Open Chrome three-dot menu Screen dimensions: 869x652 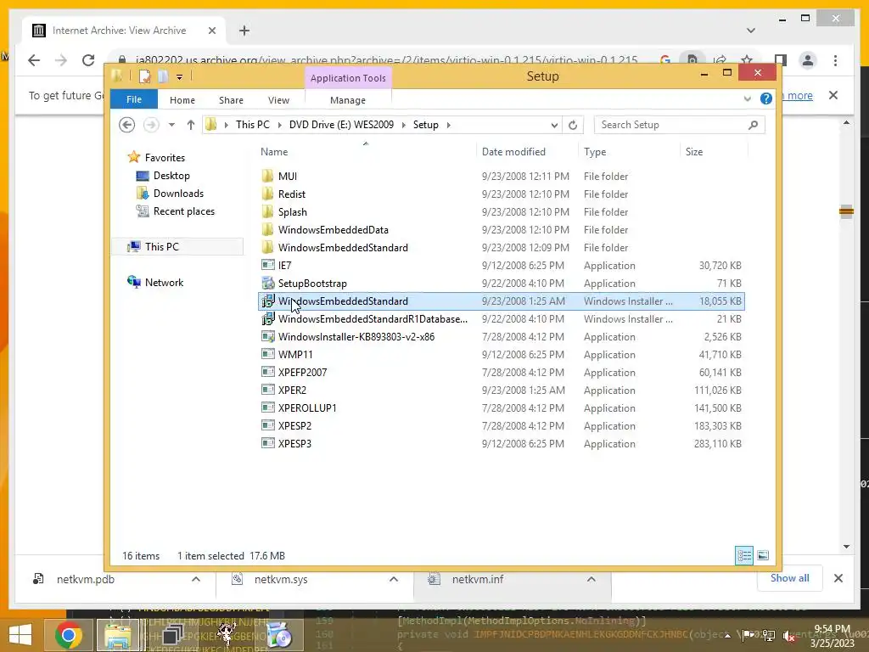(x=835, y=60)
